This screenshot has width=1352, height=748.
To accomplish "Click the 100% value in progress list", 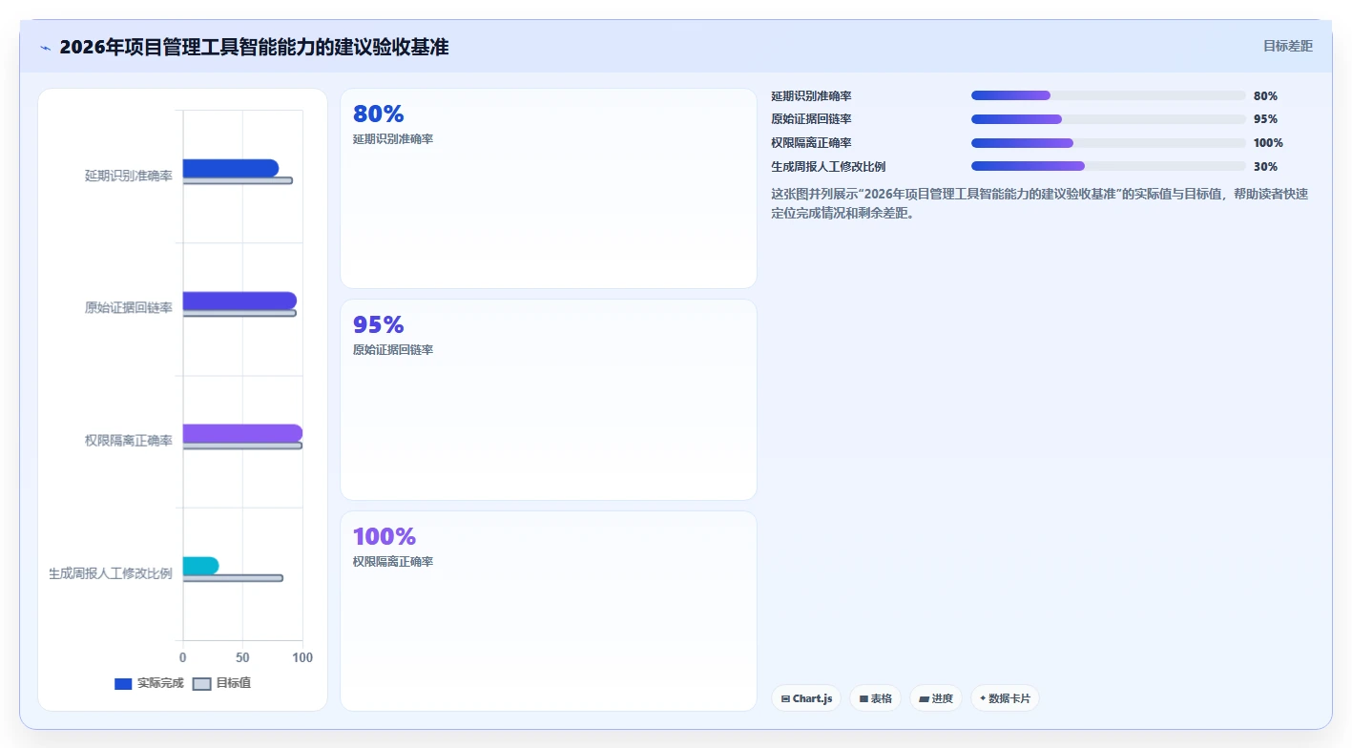I will pyautogui.click(x=1268, y=143).
